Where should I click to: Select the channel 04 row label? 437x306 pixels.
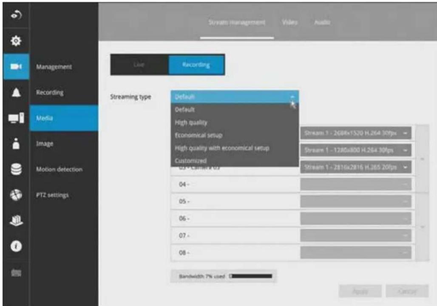tap(184, 184)
